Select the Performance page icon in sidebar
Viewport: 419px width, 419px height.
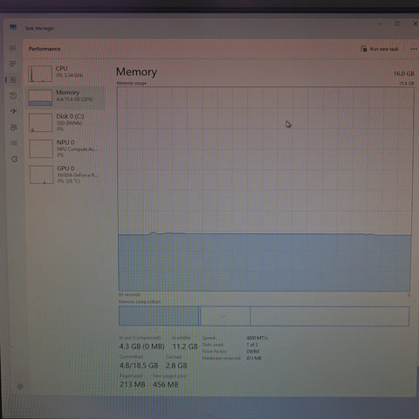pyautogui.click(x=13, y=79)
